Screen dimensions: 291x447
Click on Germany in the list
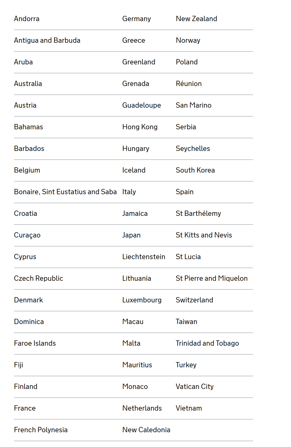coord(137,19)
